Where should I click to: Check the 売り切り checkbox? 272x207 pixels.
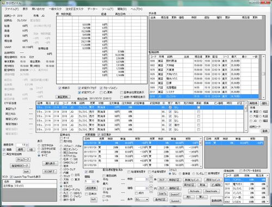(61, 142)
